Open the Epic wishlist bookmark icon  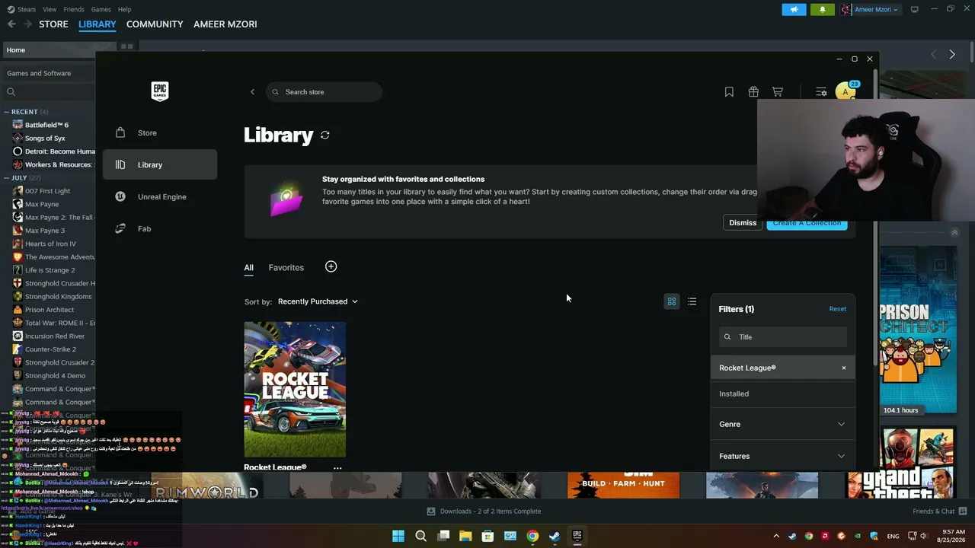pyautogui.click(x=729, y=92)
